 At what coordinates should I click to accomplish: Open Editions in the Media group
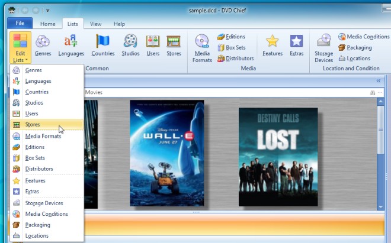231,37
